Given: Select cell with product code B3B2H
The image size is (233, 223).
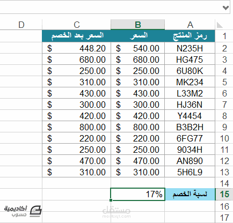Looking at the screenshot, I should pos(190,127).
